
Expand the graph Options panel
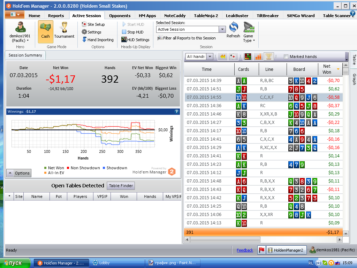[19, 173]
